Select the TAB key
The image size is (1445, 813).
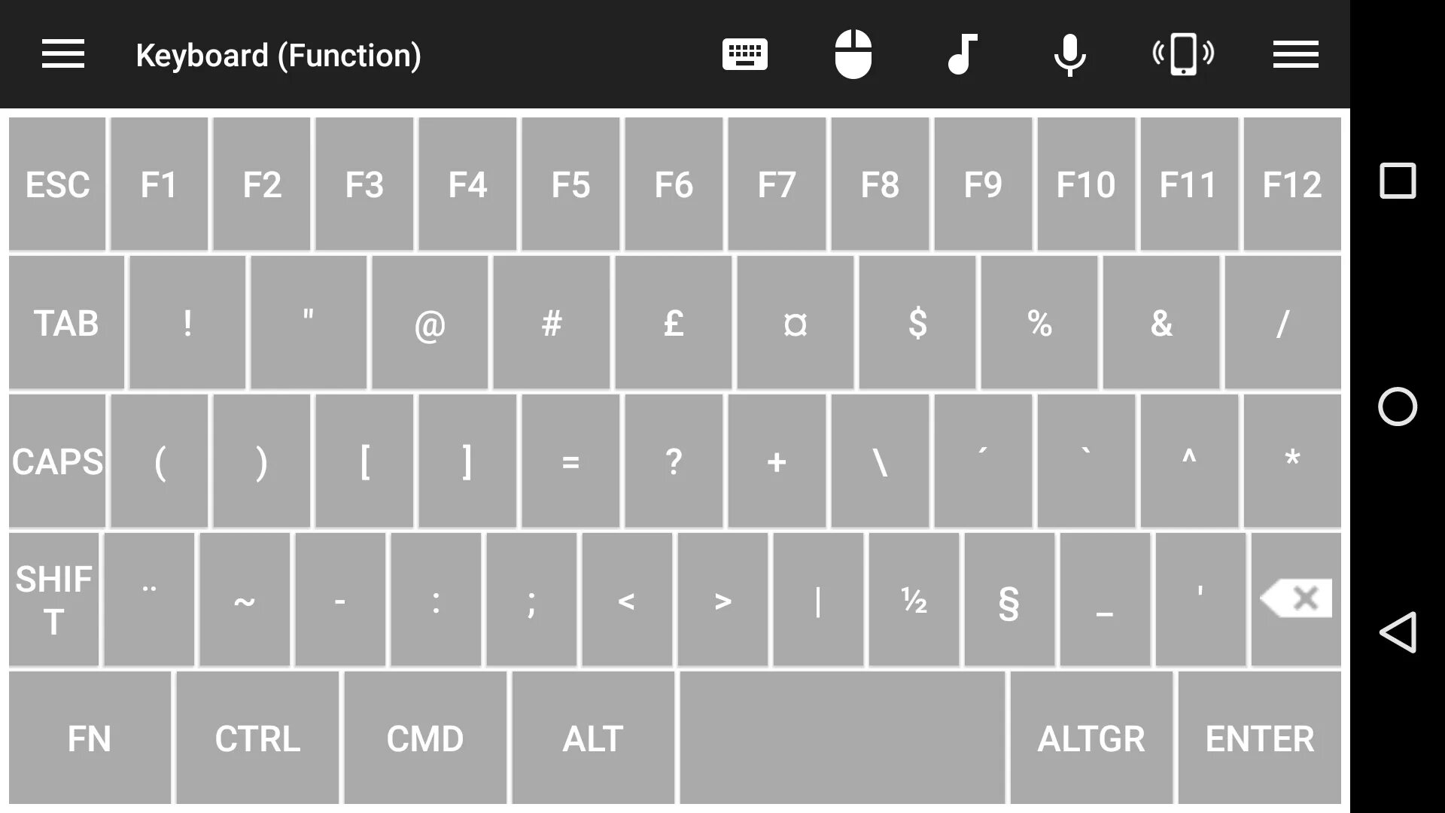click(x=65, y=323)
